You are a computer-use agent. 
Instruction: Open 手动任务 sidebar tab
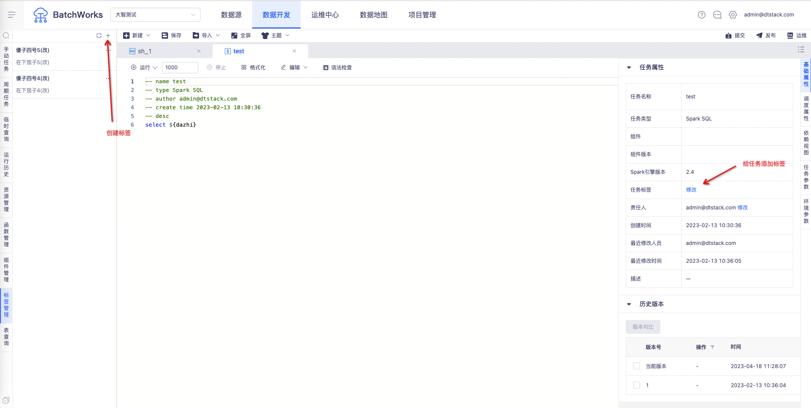click(6, 59)
